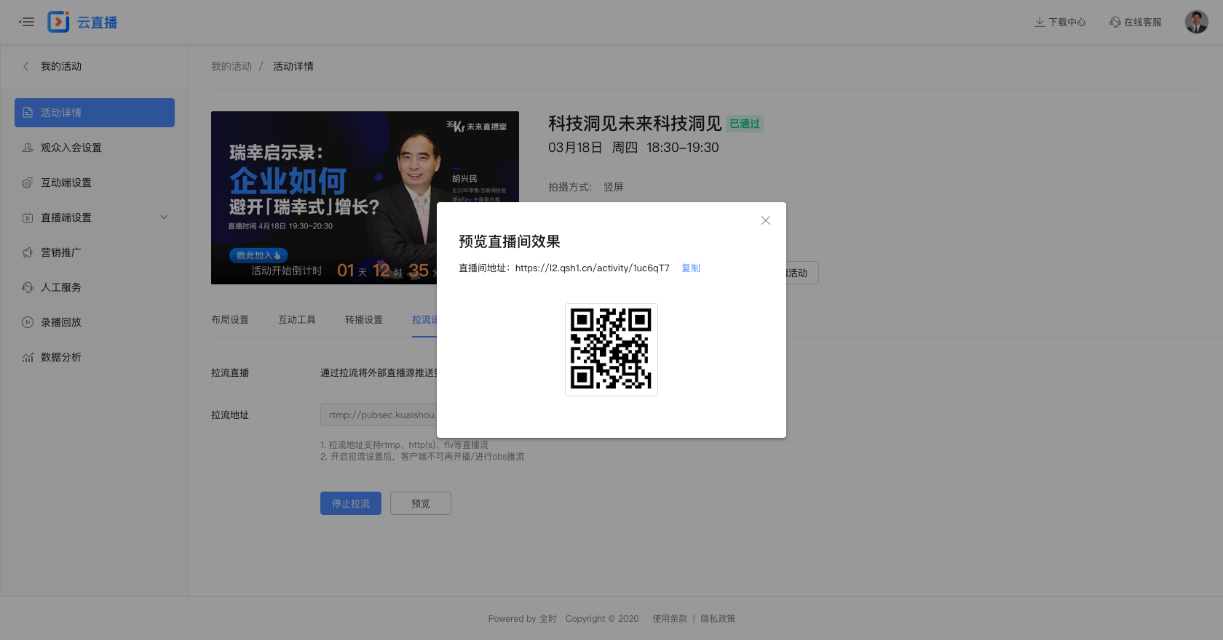
Task: Click 我的活动 breadcrumb link
Action: pos(231,66)
